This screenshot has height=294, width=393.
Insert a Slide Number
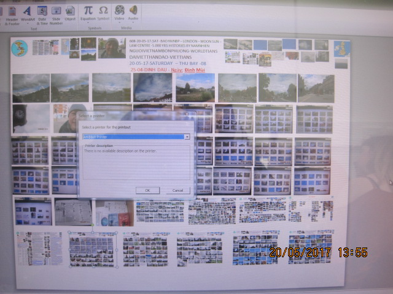56,15
